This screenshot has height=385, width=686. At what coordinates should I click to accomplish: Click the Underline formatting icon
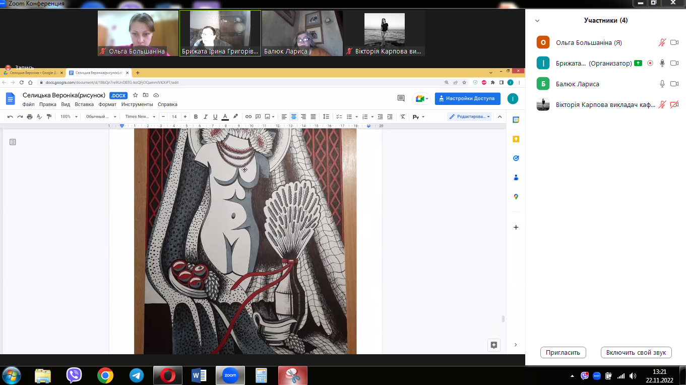(215, 117)
